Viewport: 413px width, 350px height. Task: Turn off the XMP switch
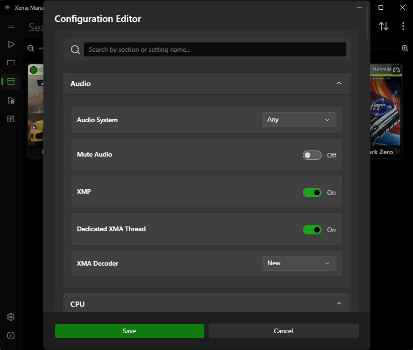pos(312,192)
